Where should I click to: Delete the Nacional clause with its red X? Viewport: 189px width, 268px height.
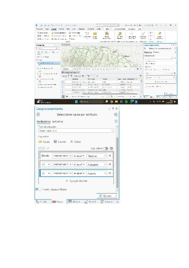tap(110, 156)
